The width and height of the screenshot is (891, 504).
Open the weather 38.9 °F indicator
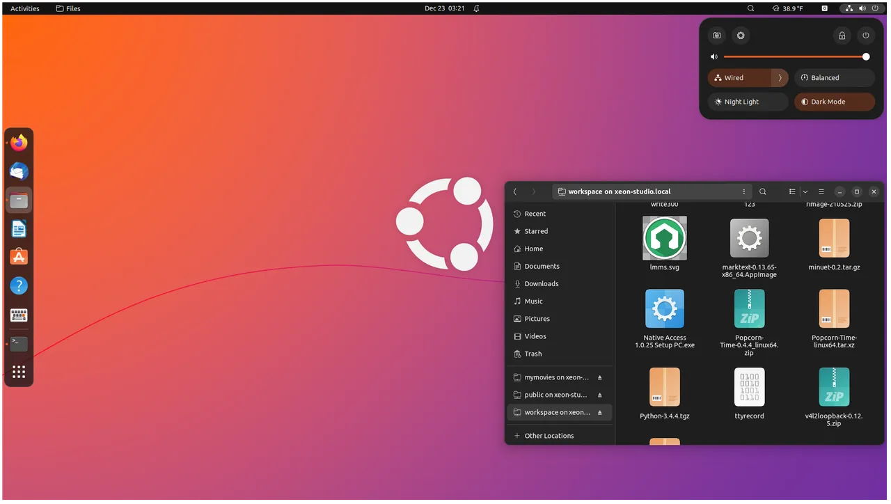pyautogui.click(x=787, y=8)
